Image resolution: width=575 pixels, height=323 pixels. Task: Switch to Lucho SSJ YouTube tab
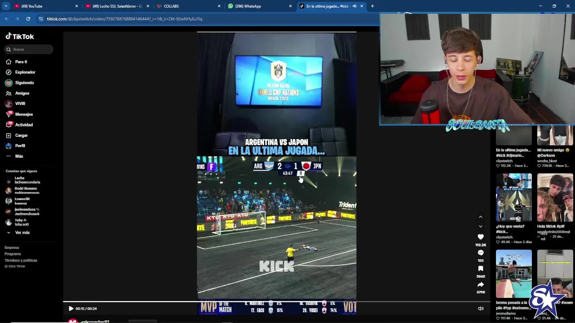(116, 6)
